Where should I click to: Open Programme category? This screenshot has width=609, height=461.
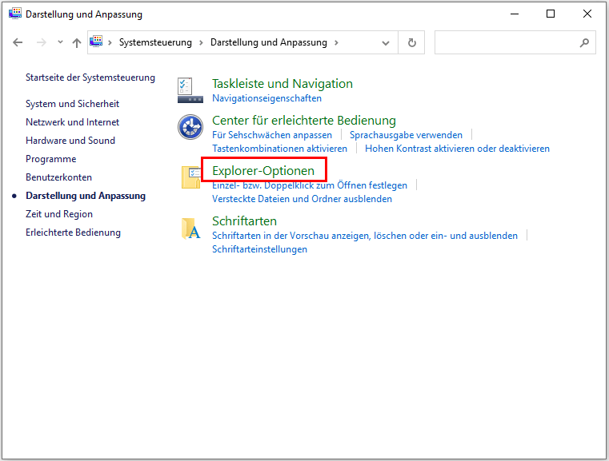(x=51, y=159)
